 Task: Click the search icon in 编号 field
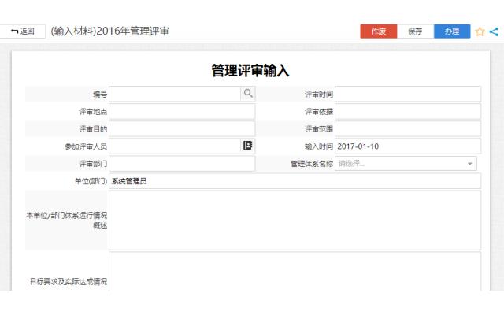[x=248, y=94]
